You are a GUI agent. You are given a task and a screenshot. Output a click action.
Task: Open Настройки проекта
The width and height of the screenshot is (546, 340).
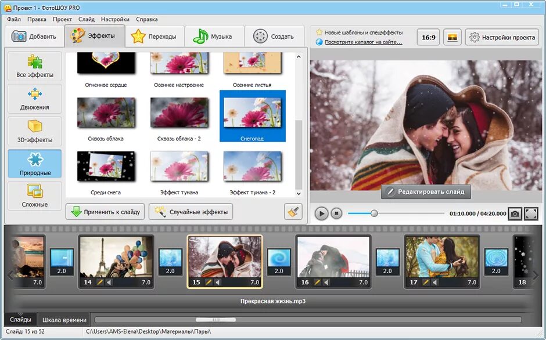[502, 37]
